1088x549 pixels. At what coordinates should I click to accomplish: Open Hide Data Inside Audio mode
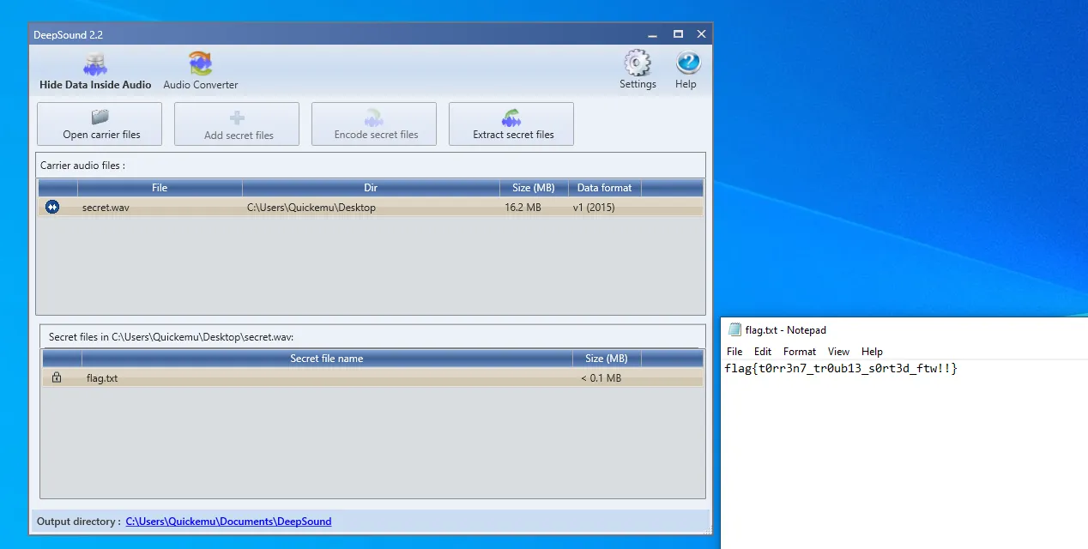coord(95,72)
